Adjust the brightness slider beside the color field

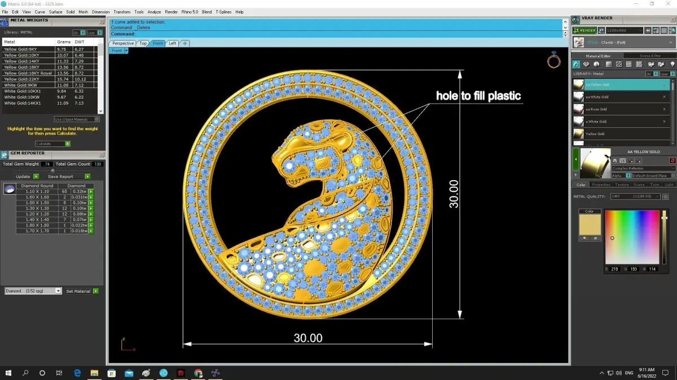[x=665, y=237]
